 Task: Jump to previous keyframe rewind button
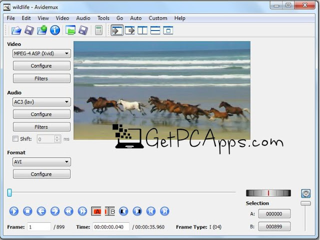click(69, 211)
